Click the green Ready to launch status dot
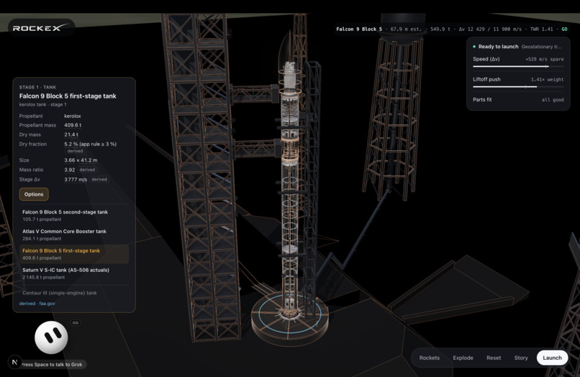Viewport: 580px width, 377px height. point(474,47)
